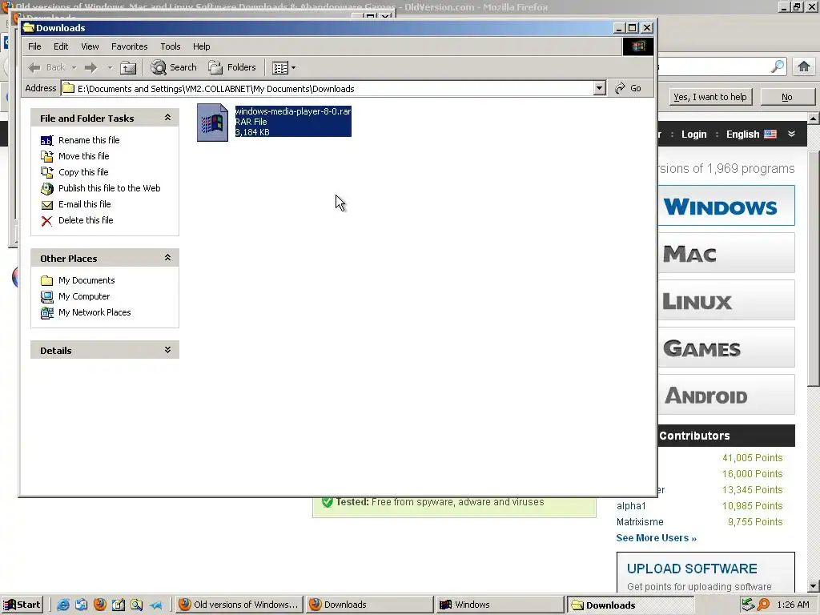Open the Edit menu

(x=61, y=46)
